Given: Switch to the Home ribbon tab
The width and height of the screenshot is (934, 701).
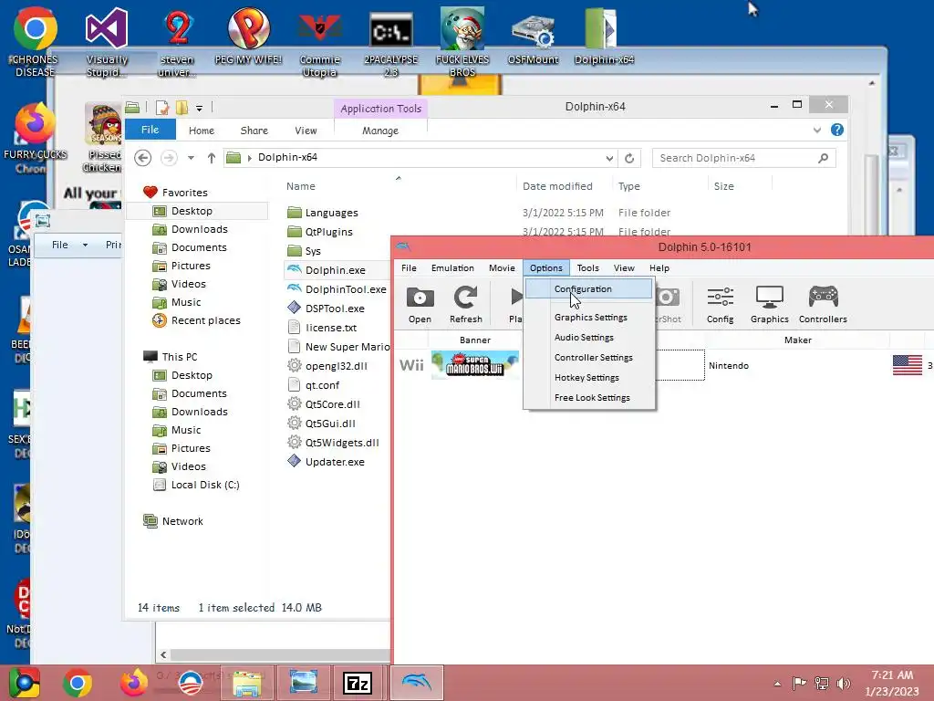Looking at the screenshot, I should 202,131.
